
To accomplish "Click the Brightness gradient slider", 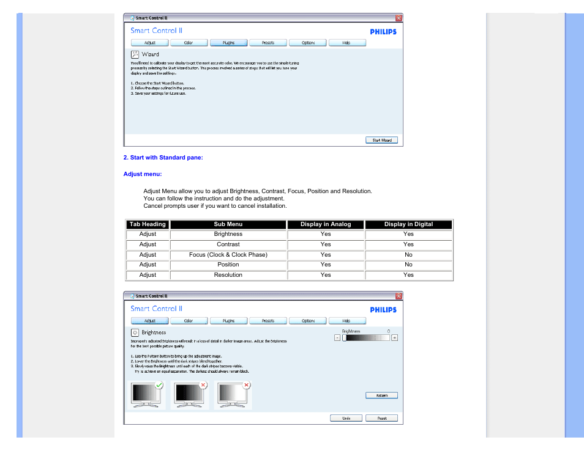I will [365, 337].
